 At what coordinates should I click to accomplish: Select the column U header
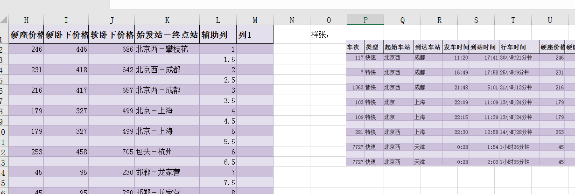[x=550, y=20]
